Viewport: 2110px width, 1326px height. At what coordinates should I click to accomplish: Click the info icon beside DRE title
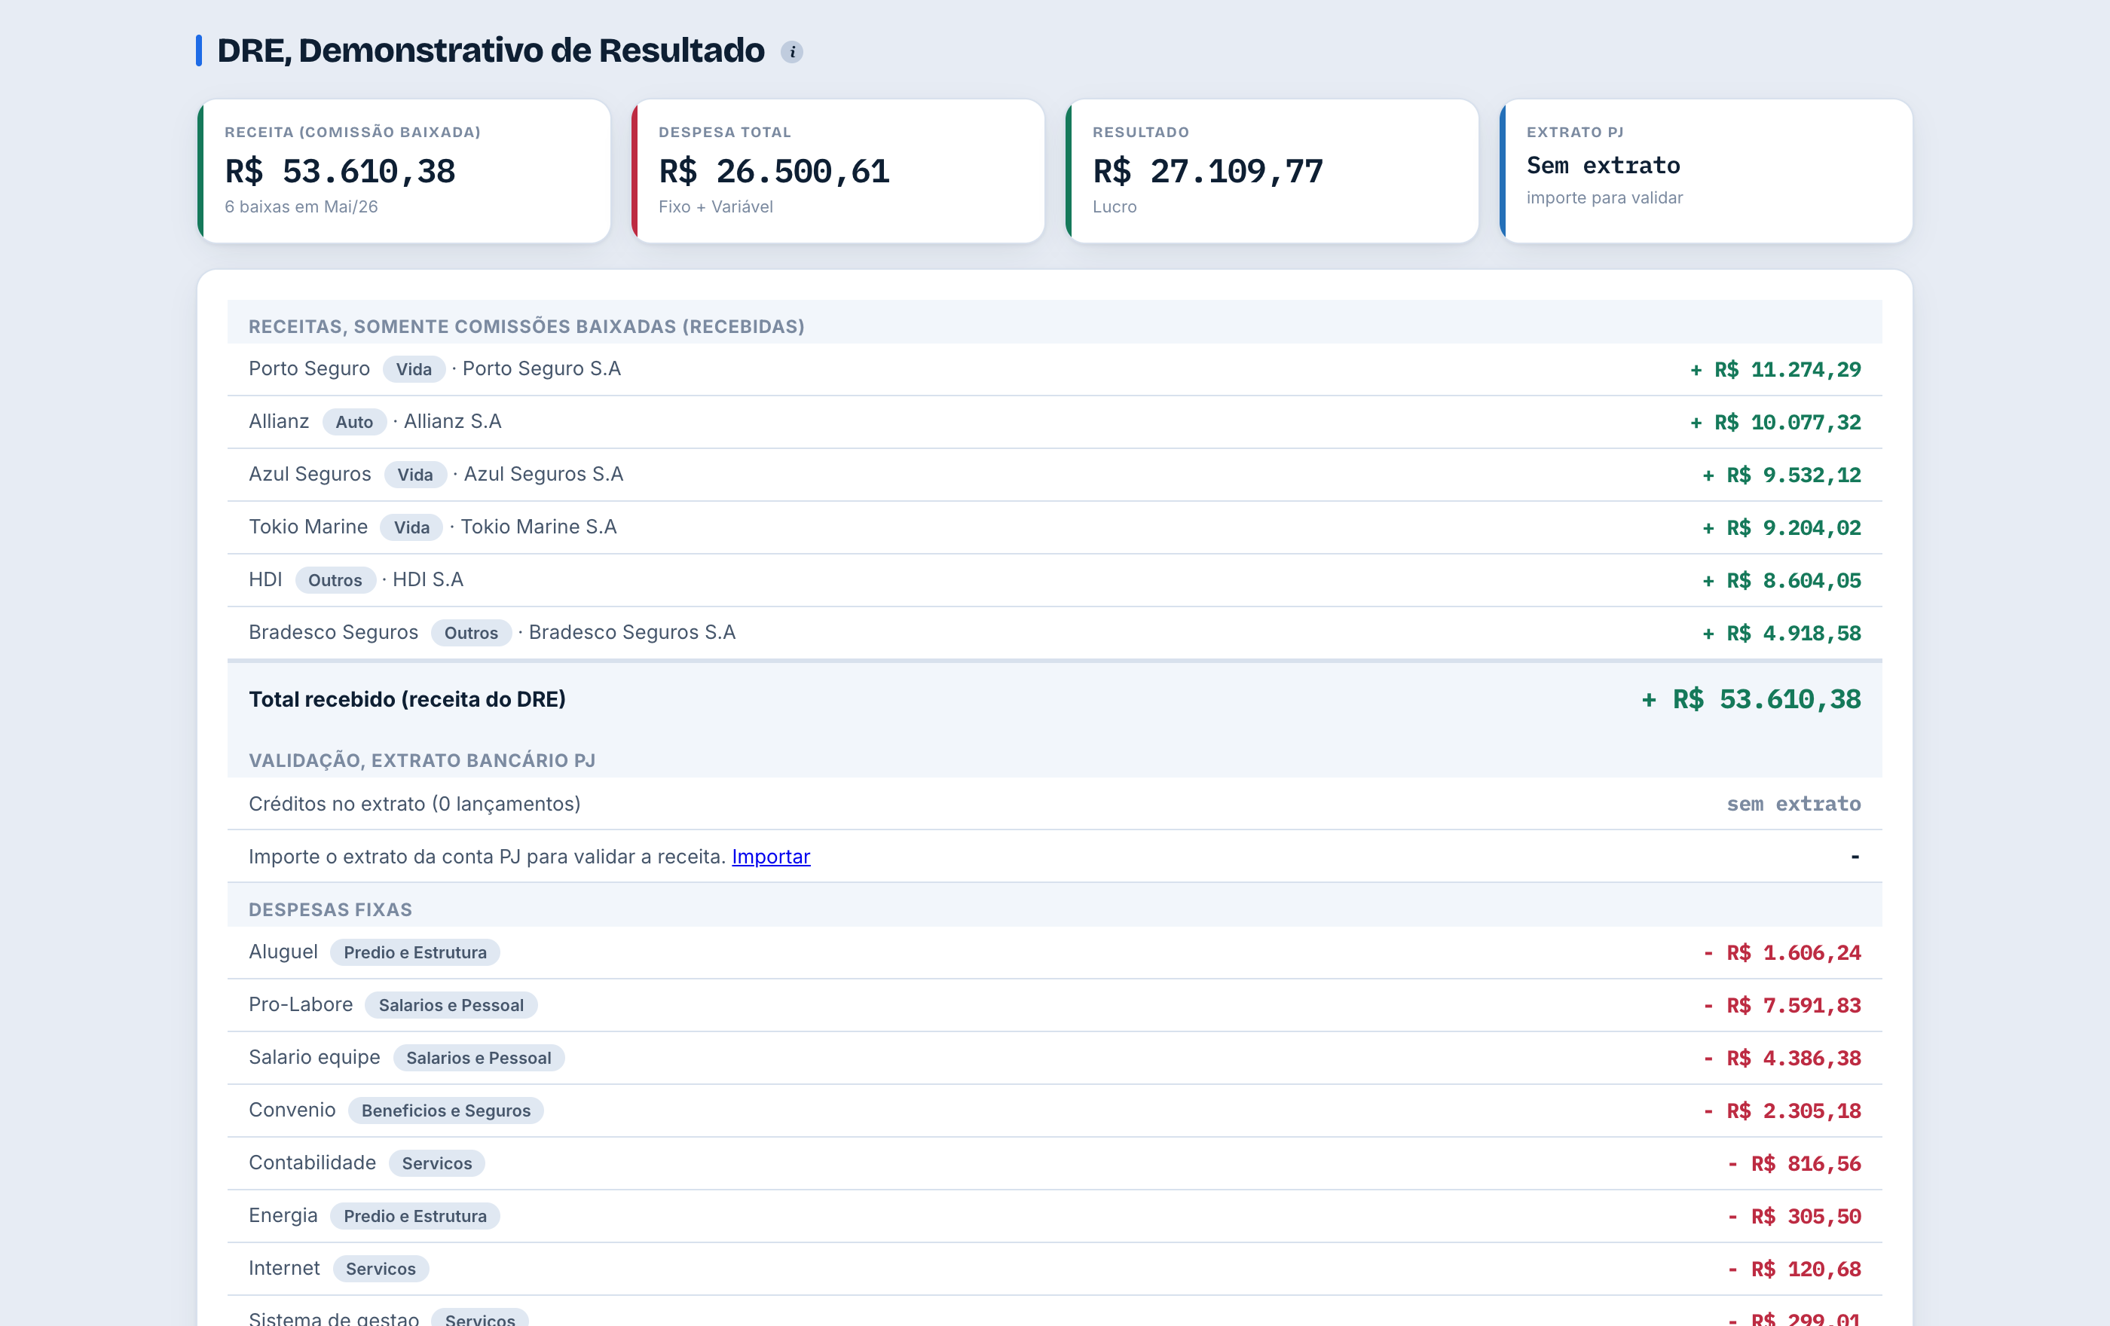click(791, 52)
